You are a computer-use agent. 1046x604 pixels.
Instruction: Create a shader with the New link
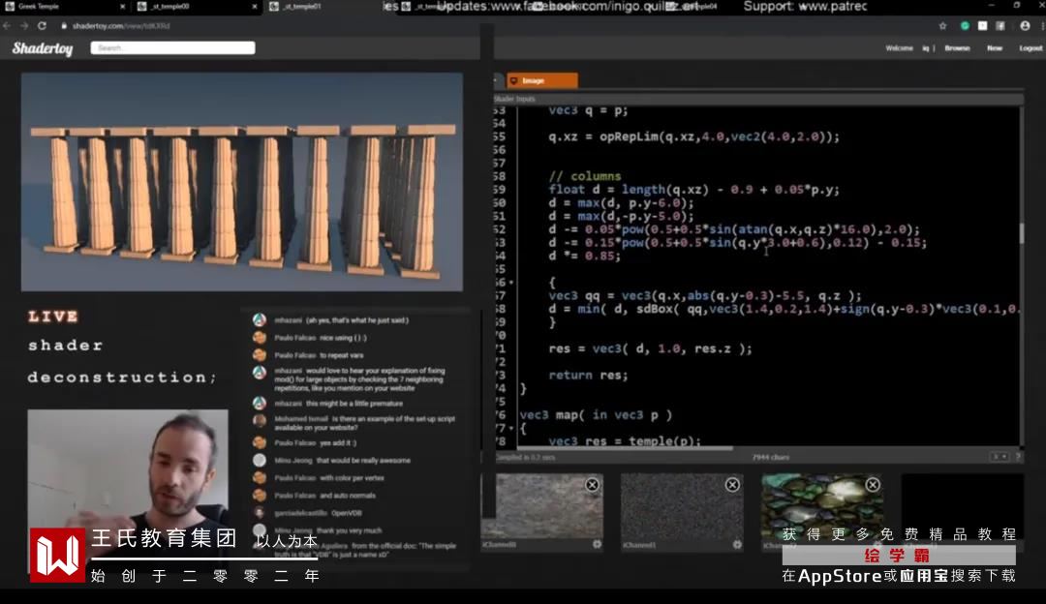tap(995, 48)
